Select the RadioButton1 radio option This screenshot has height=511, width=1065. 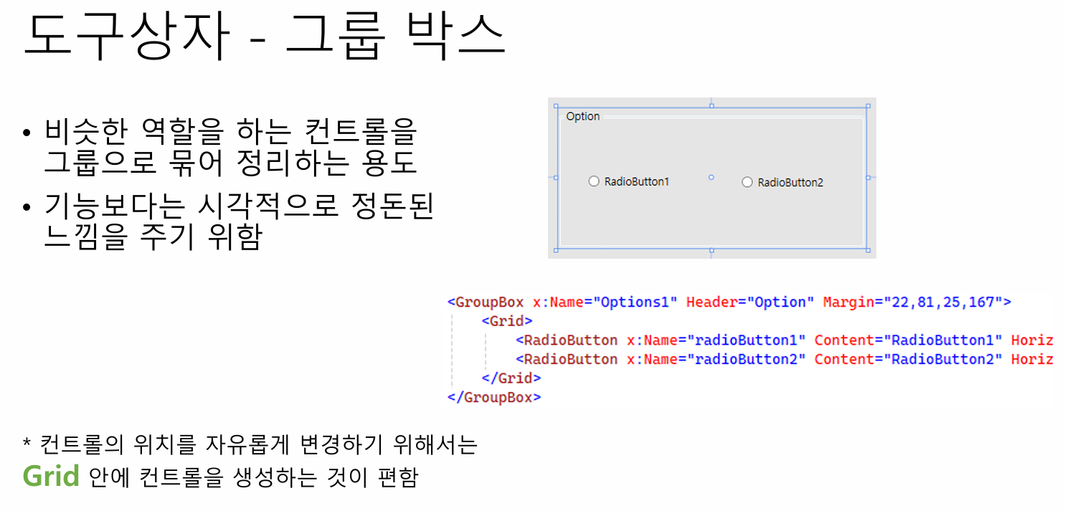(x=629, y=181)
